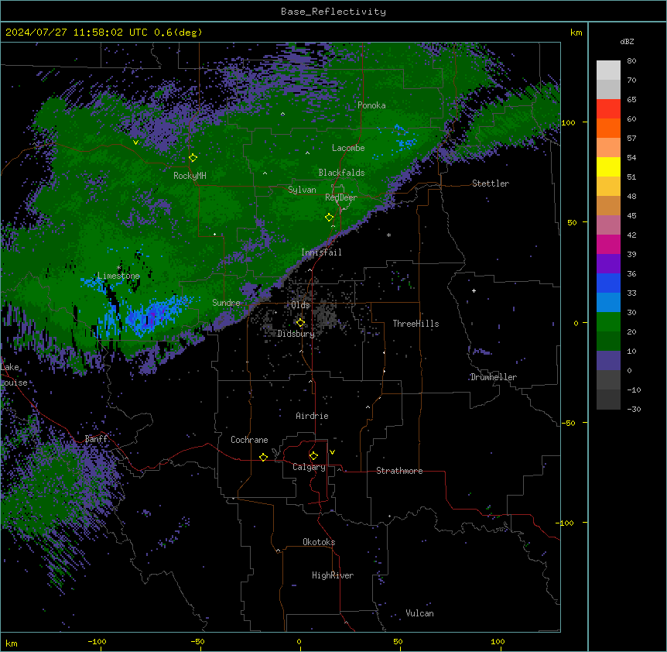The image size is (667, 652).
Task: Click the blue 36 dBZ legend swatch
Action: pos(608,283)
